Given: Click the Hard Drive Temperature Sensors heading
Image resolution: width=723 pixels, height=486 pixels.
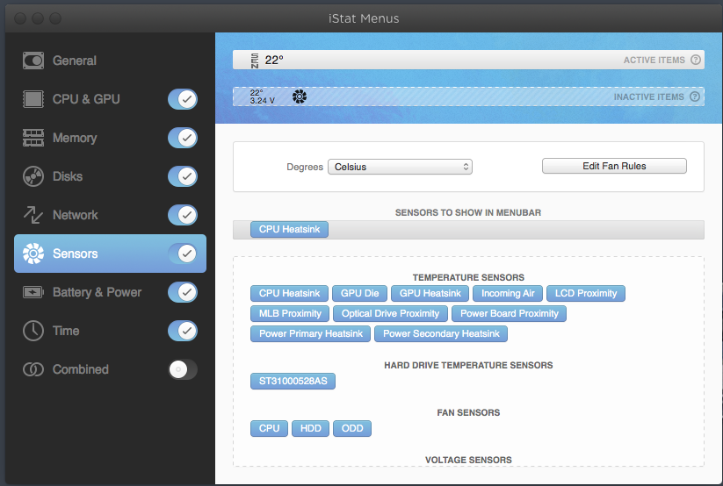Looking at the screenshot, I should point(468,365).
